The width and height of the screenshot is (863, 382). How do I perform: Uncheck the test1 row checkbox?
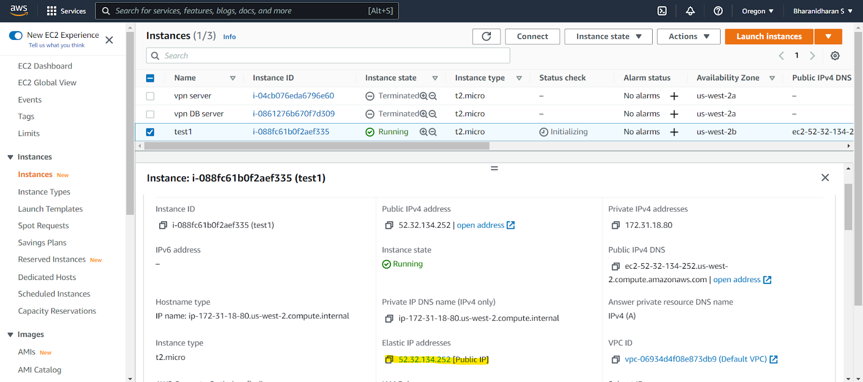point(150,132)
